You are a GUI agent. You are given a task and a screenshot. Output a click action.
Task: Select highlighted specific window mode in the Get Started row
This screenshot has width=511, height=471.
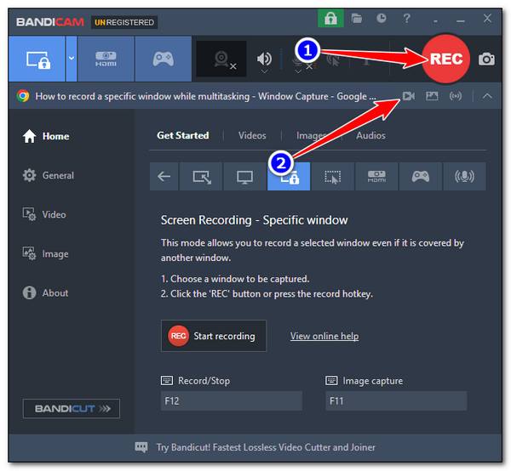[x=289, y=176]
